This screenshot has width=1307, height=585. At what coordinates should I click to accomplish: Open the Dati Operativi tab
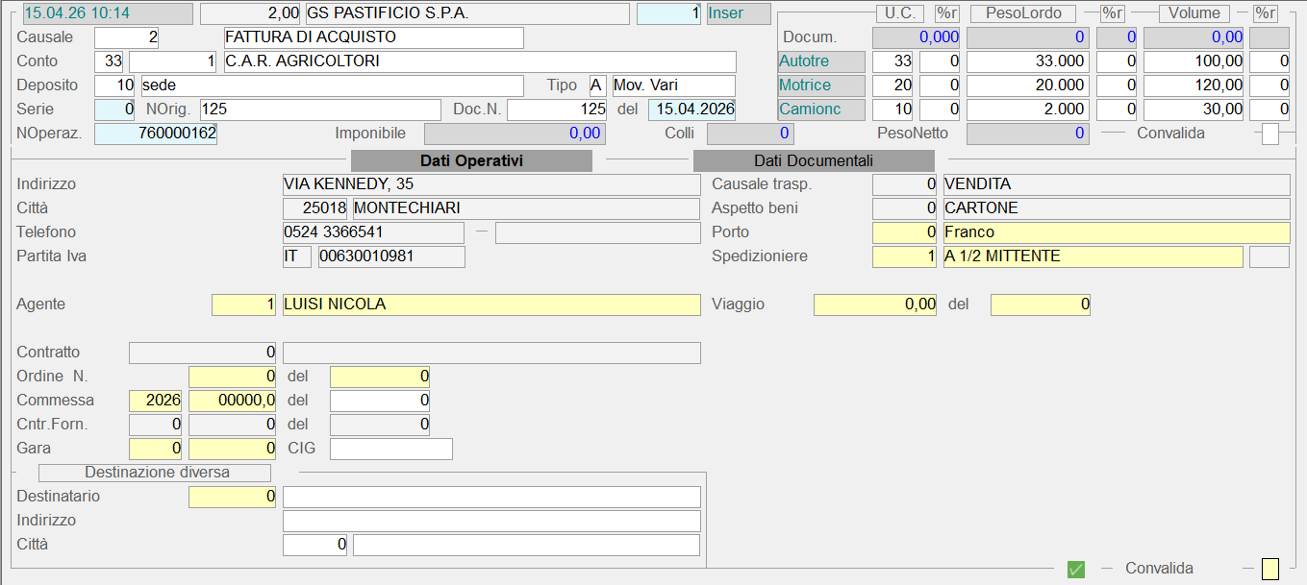click(471, 160)
